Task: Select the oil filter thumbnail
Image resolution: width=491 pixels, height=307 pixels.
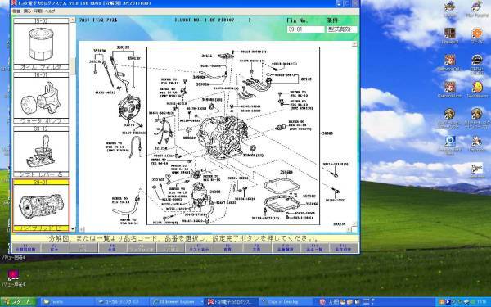Action: pyautogui.click(x=41, y=43)
